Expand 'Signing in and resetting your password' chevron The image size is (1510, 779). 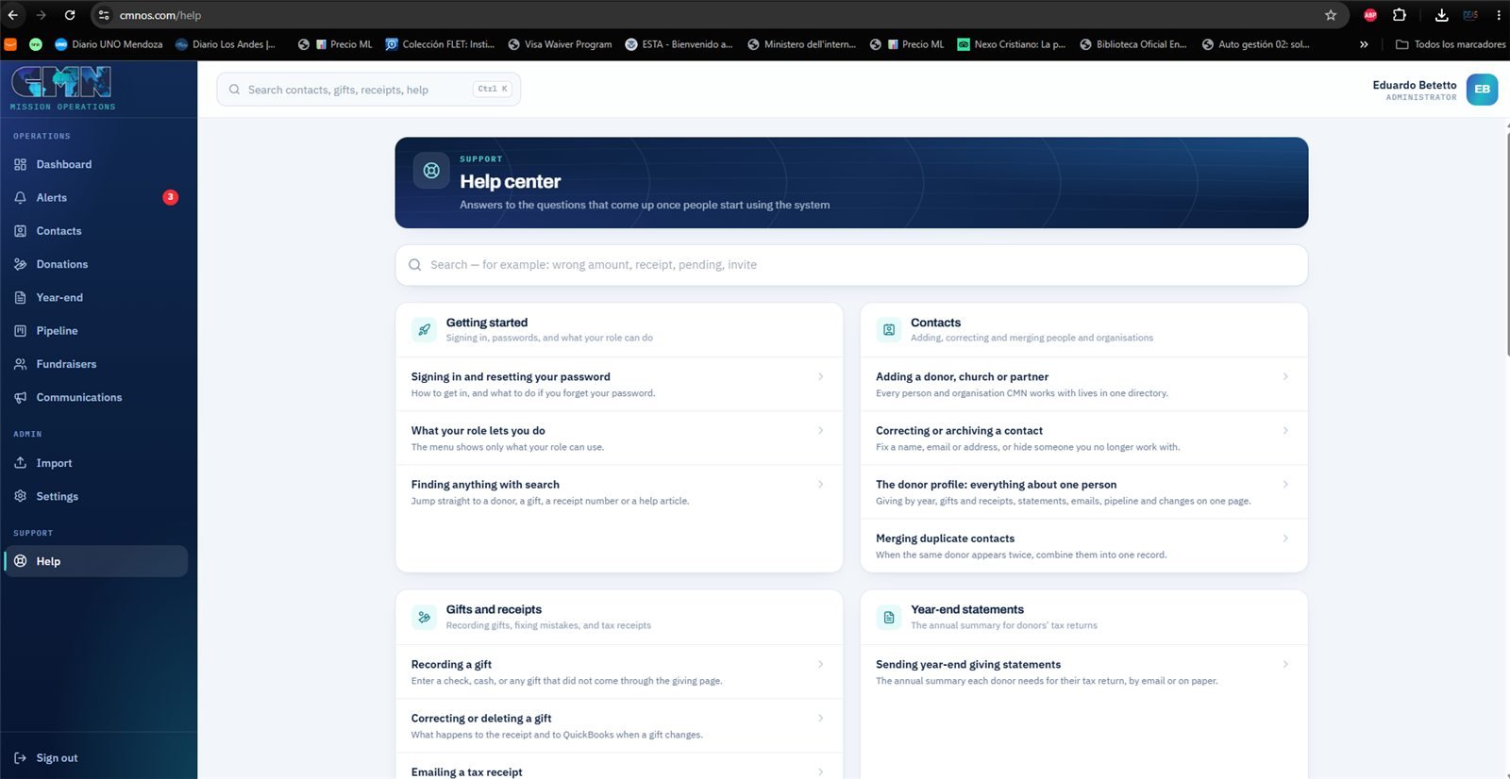pyautogui.click(x=820, y=377)
